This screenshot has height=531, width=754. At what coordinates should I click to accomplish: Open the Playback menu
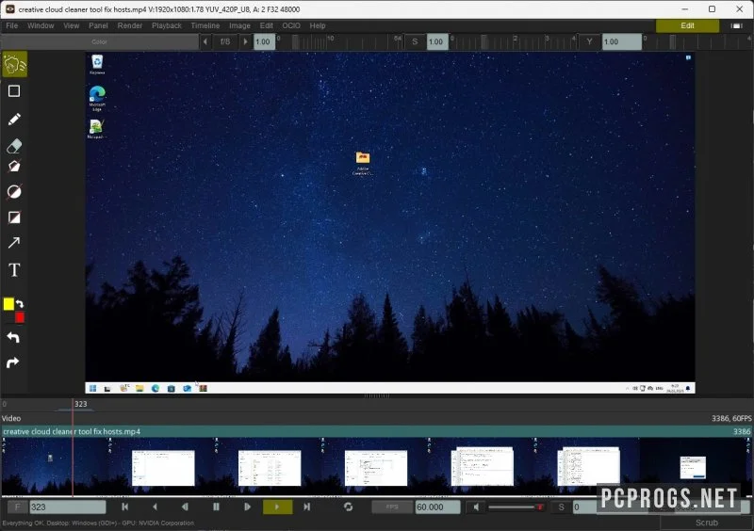coord(167,25)
